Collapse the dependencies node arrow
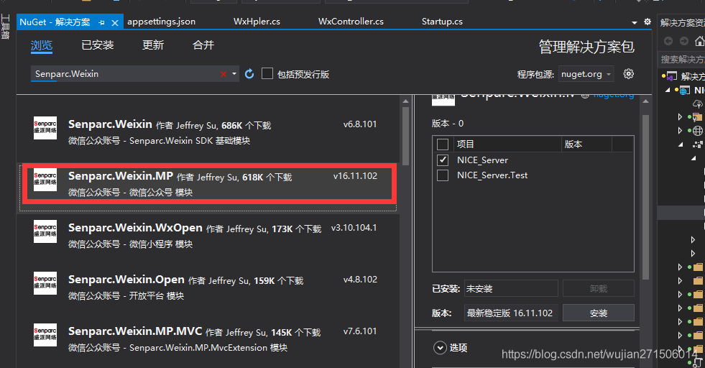 tap(681, 144)
